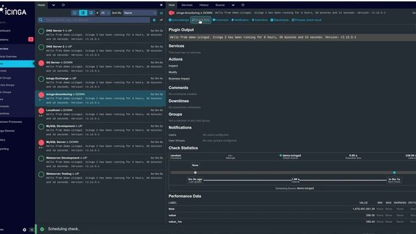The height and width of the screenshot is (234, 416).
Task: Collapse the sidebar with the arrow icon
Action: tap(32, 229)
